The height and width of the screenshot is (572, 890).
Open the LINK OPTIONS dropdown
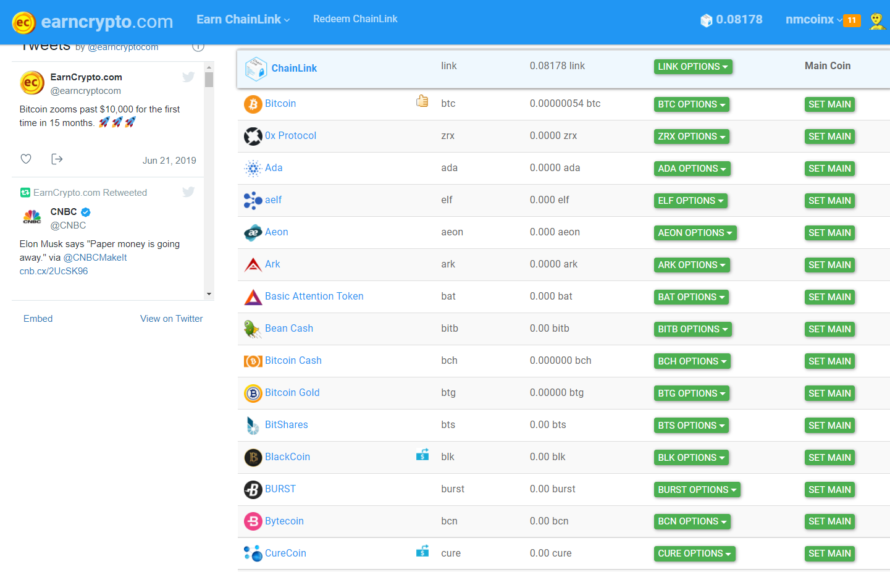[693, 67]
